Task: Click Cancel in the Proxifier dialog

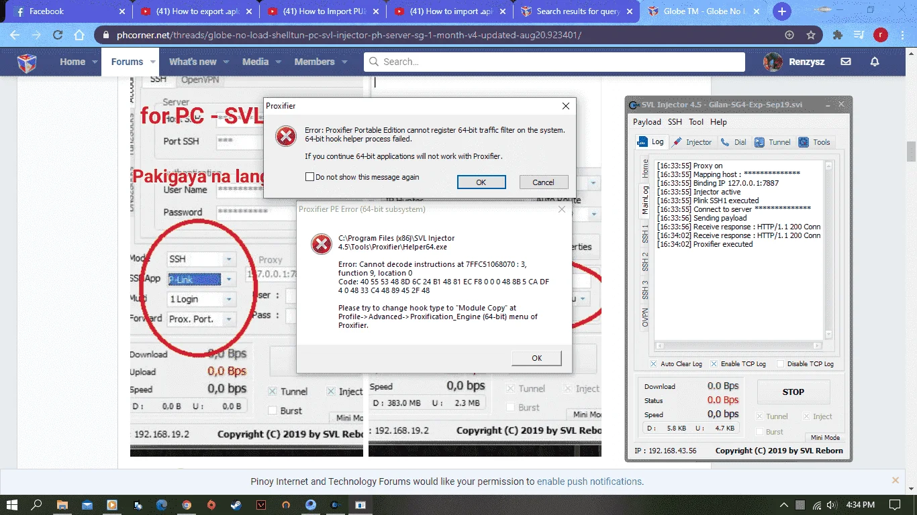Action: click(x=544, y=182)
